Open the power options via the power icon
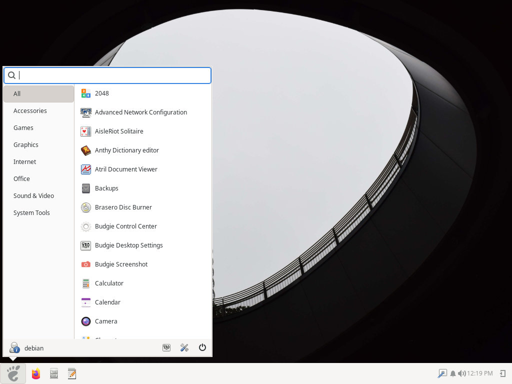The image size is (512, 384). point(202,347)
